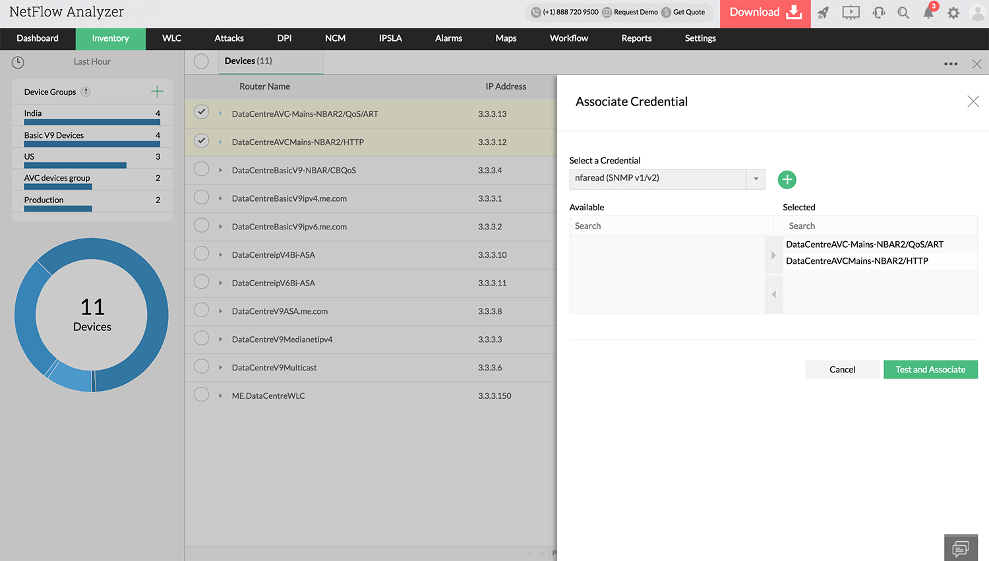Expand DataCentreAVC-Mains-NBAR2/QoS/ART row
The image size is (989, 561).
220,113
